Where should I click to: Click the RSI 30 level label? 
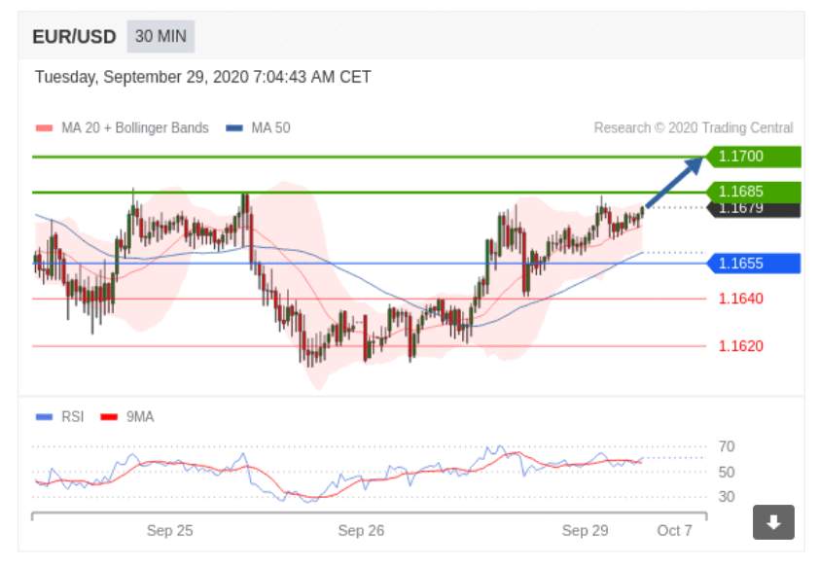pos(727,497)
